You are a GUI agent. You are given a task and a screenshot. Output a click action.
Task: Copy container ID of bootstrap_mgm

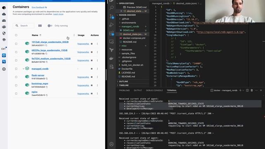pos(47,87)
